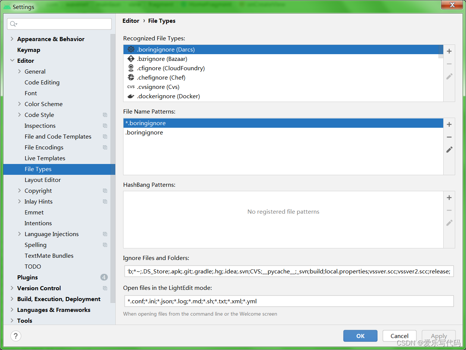Click the Editor breadcrumb link
This screenshot has height=350, width=466.
coord(131,21)
